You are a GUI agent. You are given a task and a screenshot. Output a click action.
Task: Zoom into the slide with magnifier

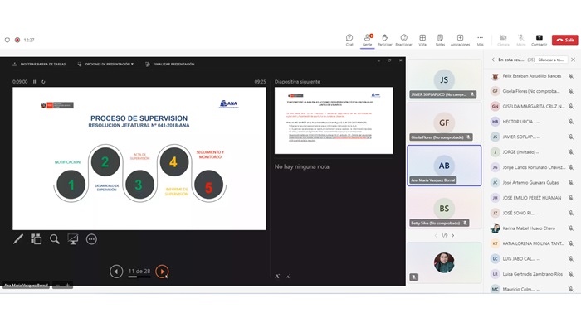[x=55, y=239]
